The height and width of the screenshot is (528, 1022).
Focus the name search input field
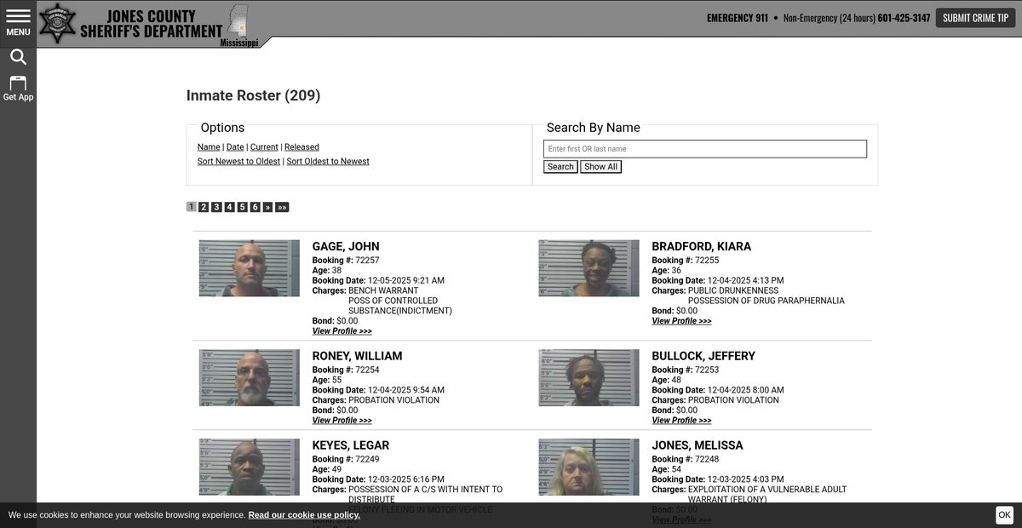(705, 149)
